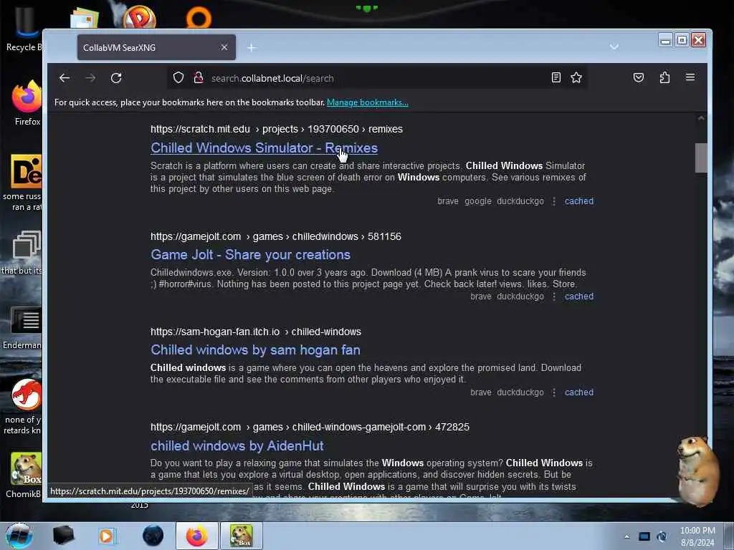Image resolution: width=734 pixels, height=550 pixels.
Task: Open ChomikBox taskbar button
Action: [241, 536]
